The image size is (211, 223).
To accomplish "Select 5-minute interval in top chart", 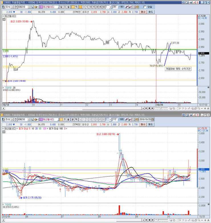I will (87, 7).
